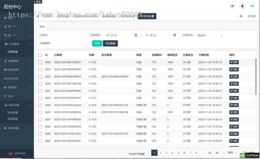The width and height of the screenshot is (260, 159).
Task: Click the 取一个 sidebar icon
Action: click(5, 35)
